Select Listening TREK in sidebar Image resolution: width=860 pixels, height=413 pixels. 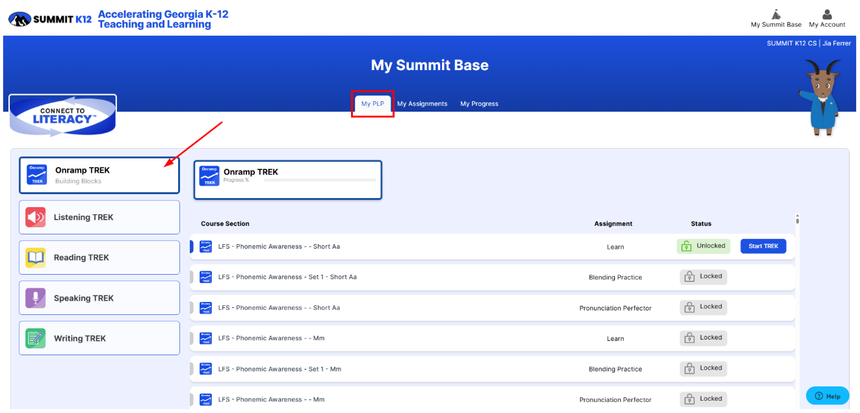coord(99,217)
